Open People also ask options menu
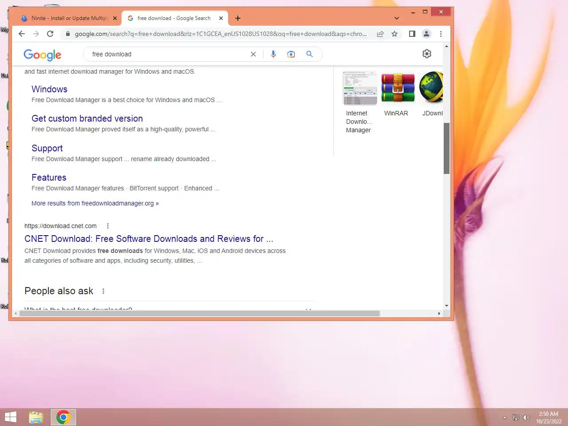This screenshot has width=568, height=426. click(x=103, y=291)
